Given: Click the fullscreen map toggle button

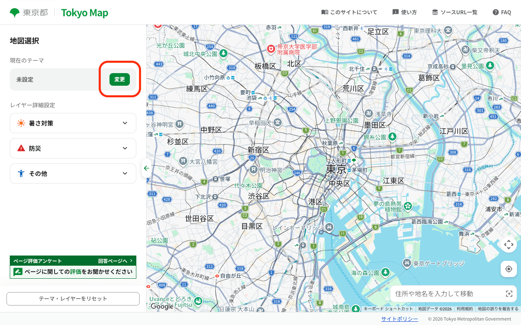Looking at the screenshot, I should point(509,245).
